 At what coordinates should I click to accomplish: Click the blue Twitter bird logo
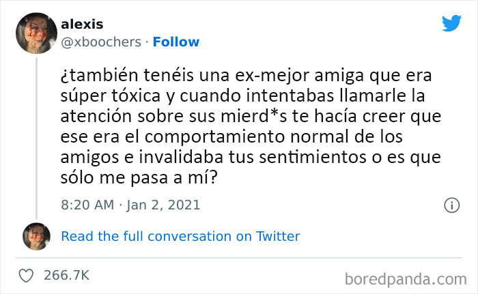(451, 23)
